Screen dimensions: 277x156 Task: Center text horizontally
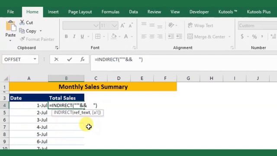(152, 36)
